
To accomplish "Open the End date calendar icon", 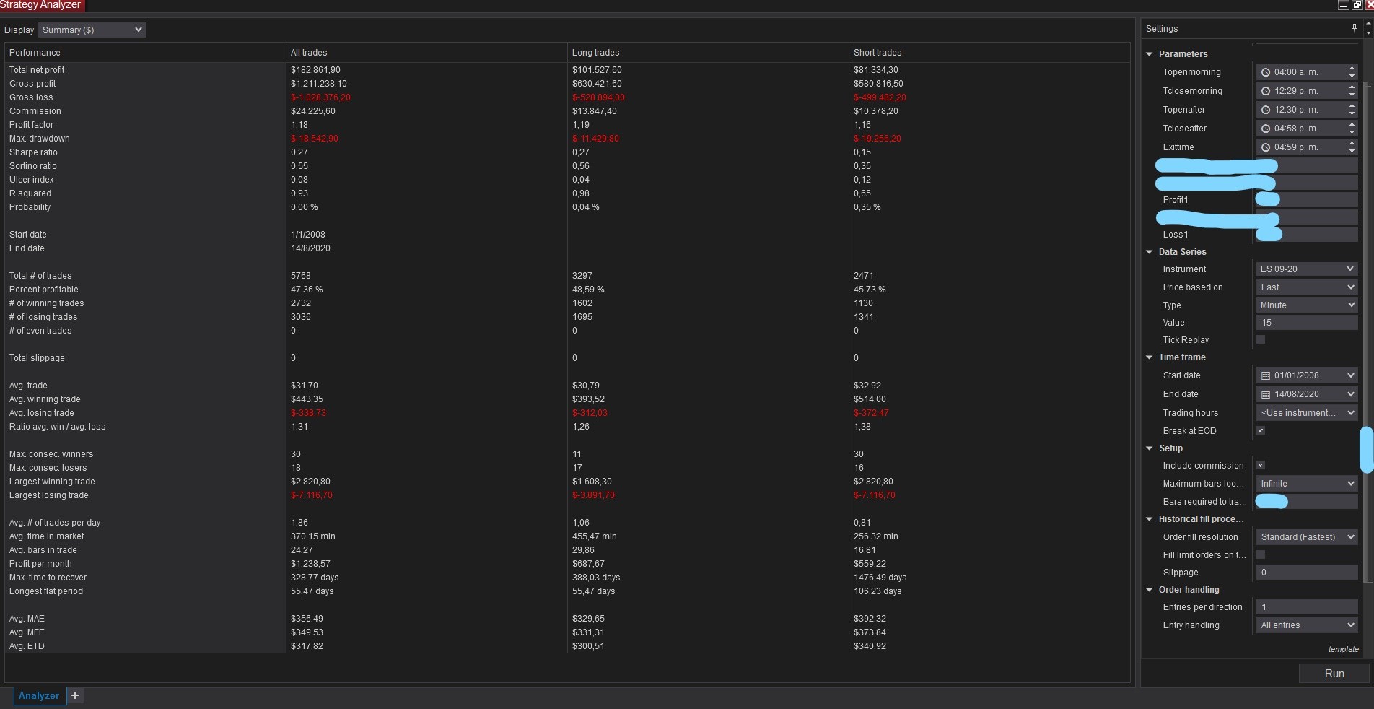I will (x=1265, y=394).
